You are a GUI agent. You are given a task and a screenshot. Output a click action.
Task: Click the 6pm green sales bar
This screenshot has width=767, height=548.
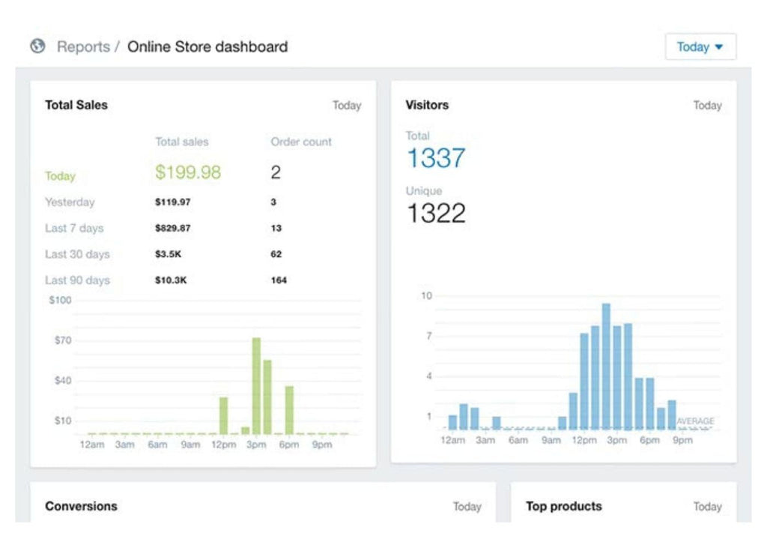289,409
